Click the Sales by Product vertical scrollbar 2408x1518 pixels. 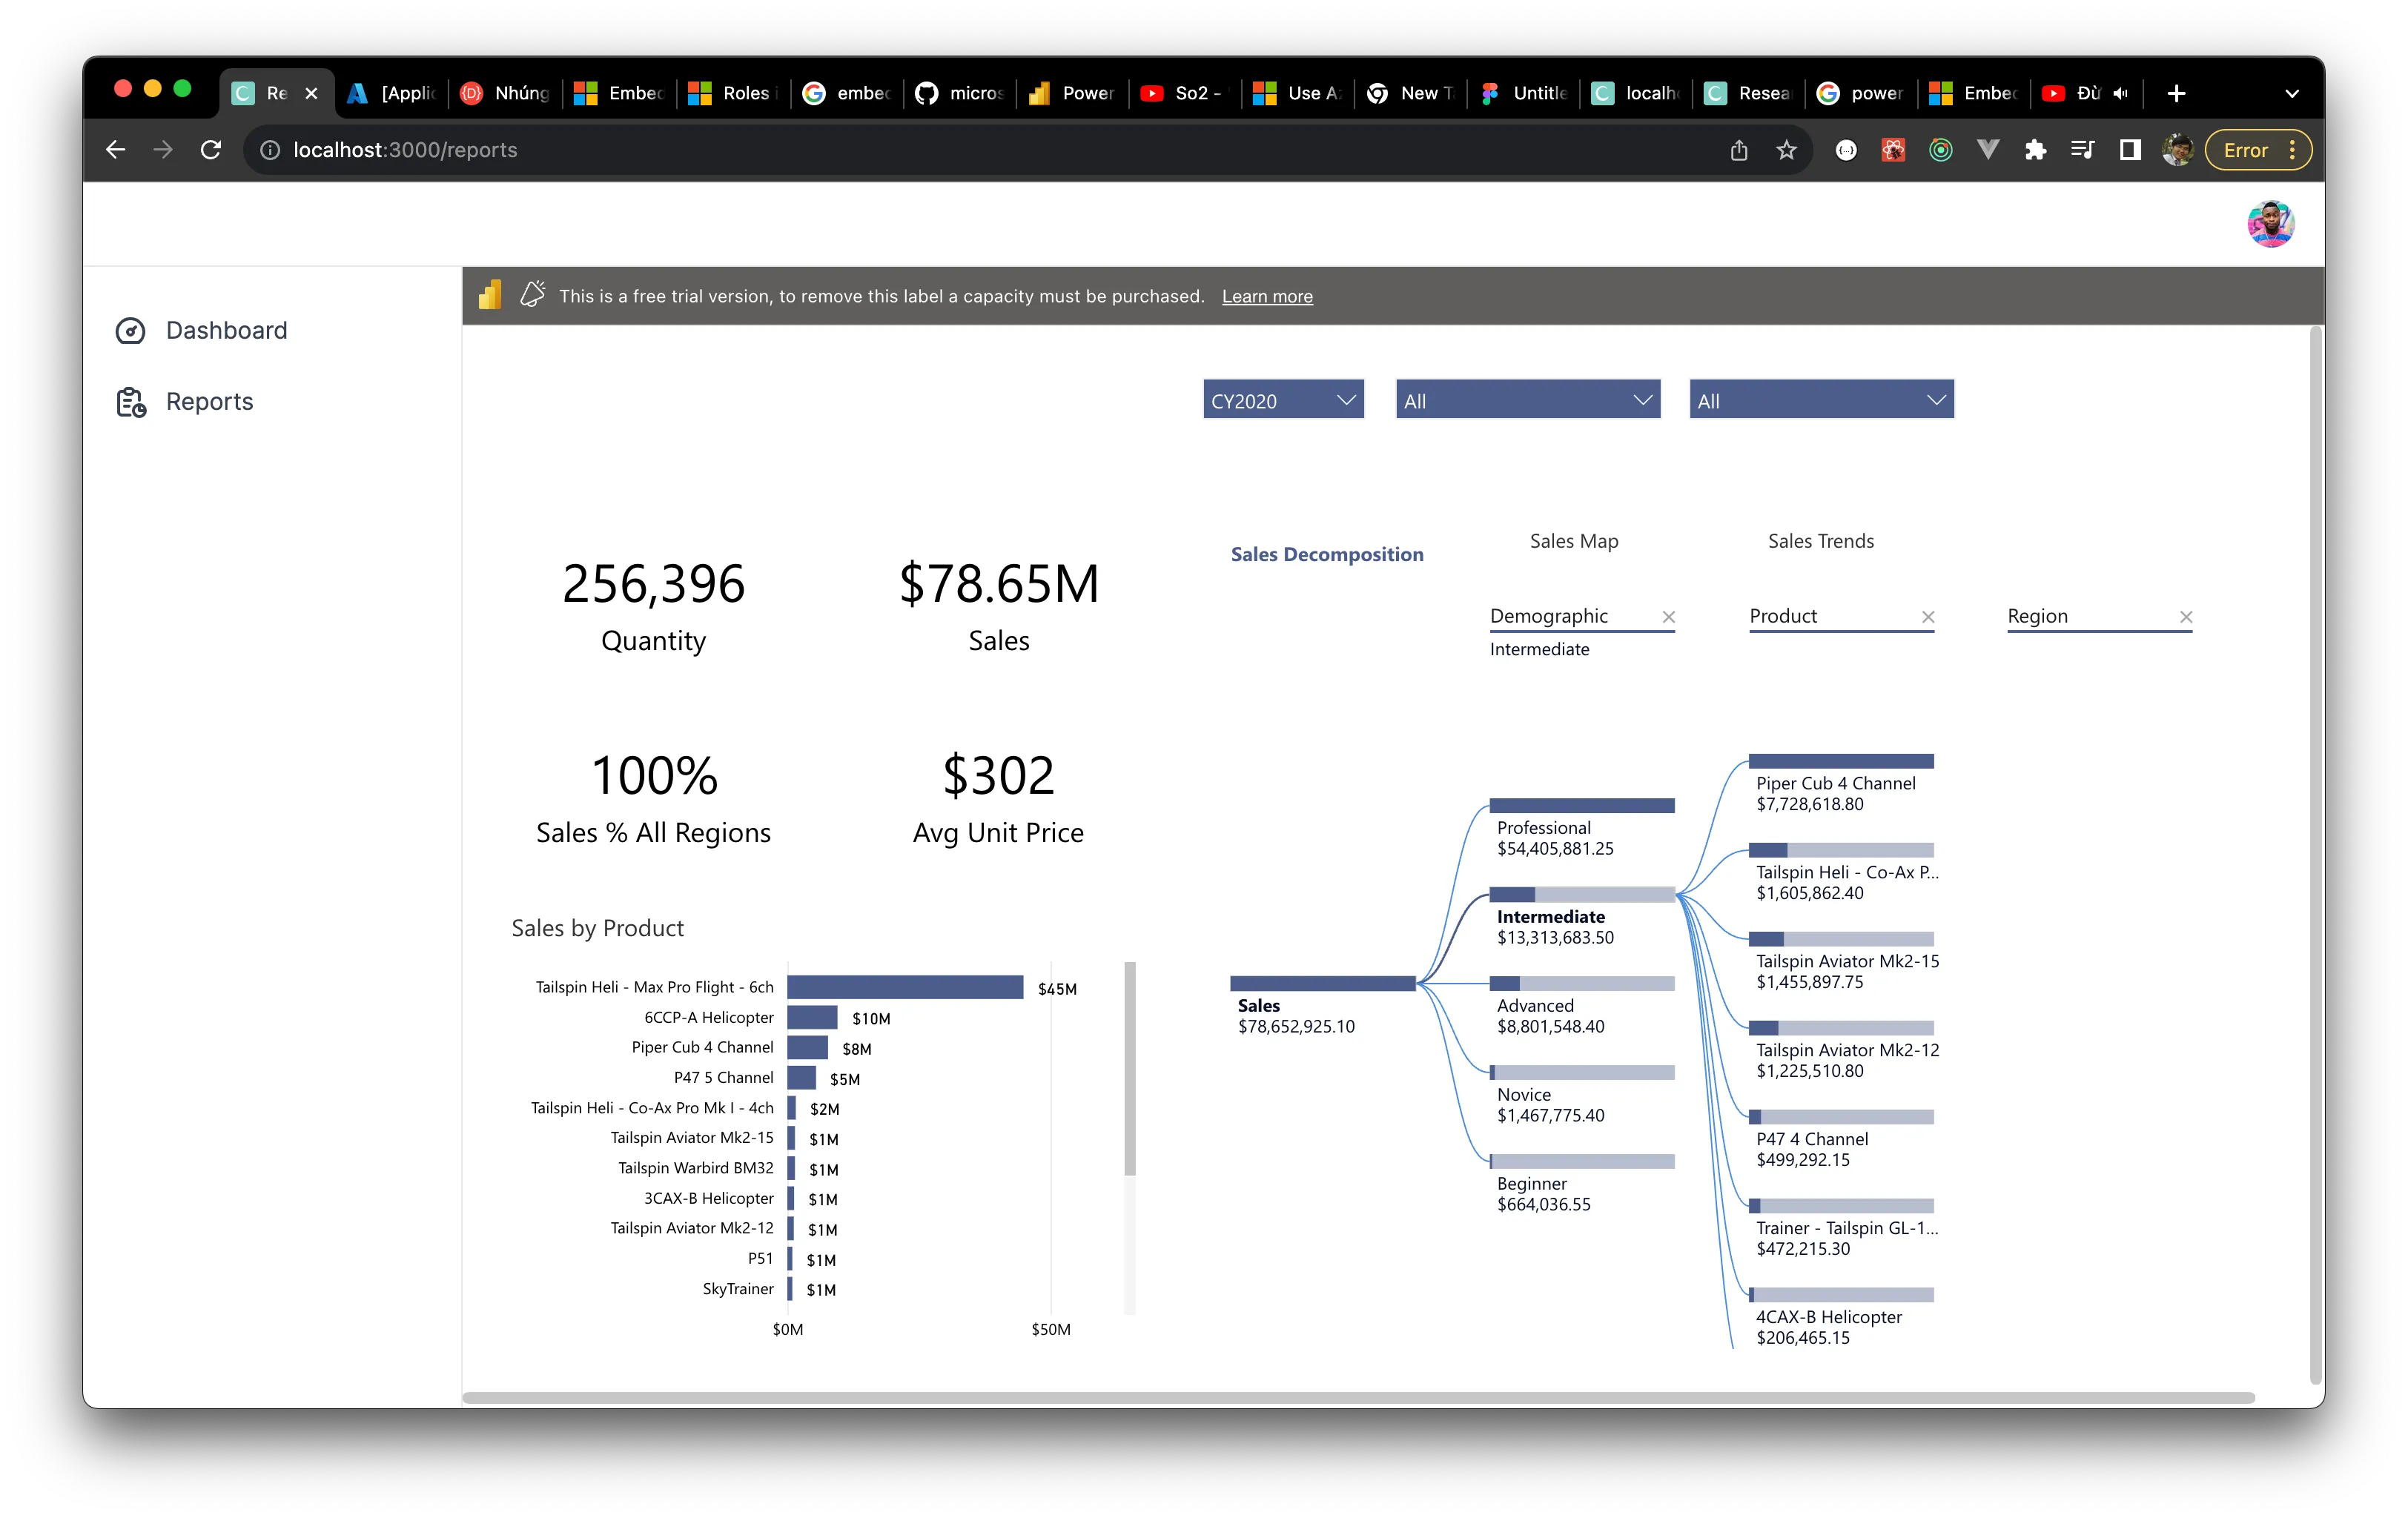point(1130,1068)
